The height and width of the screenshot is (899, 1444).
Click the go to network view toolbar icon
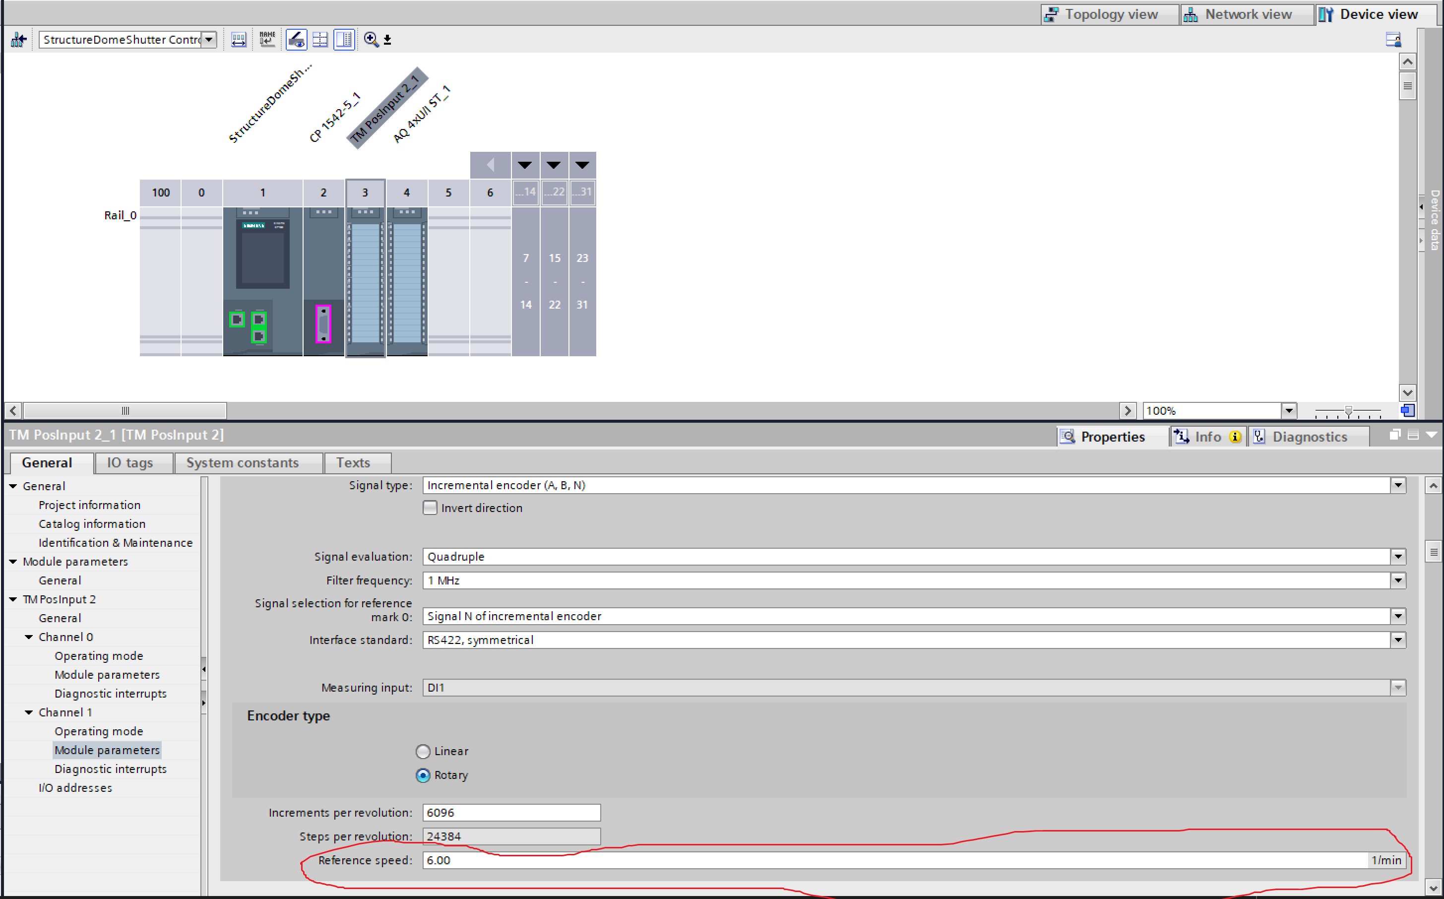click(18, 40)
